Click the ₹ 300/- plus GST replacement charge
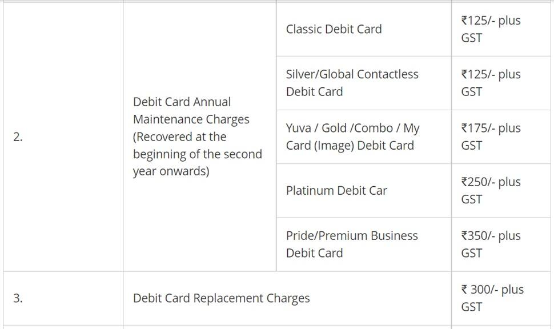The width and height of the screenshot is (554, 329). 492,298
